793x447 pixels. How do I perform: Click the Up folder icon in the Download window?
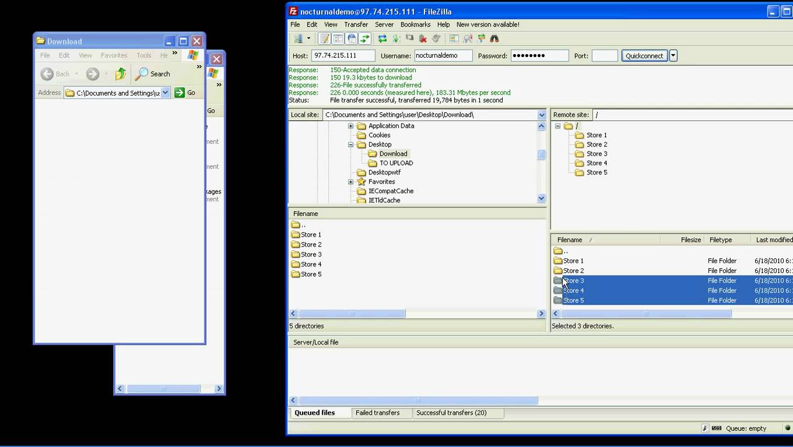click(x=121, y=74)
